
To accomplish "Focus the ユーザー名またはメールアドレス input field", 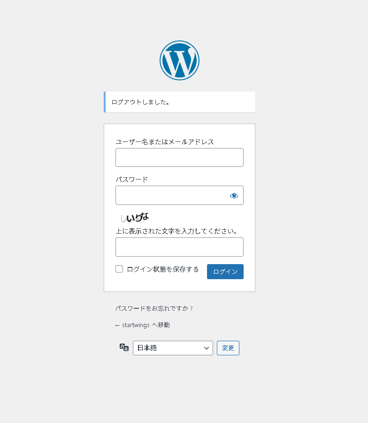I will click(179, 157).
